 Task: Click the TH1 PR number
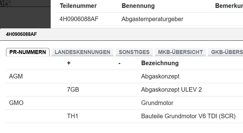pos(73,116)
